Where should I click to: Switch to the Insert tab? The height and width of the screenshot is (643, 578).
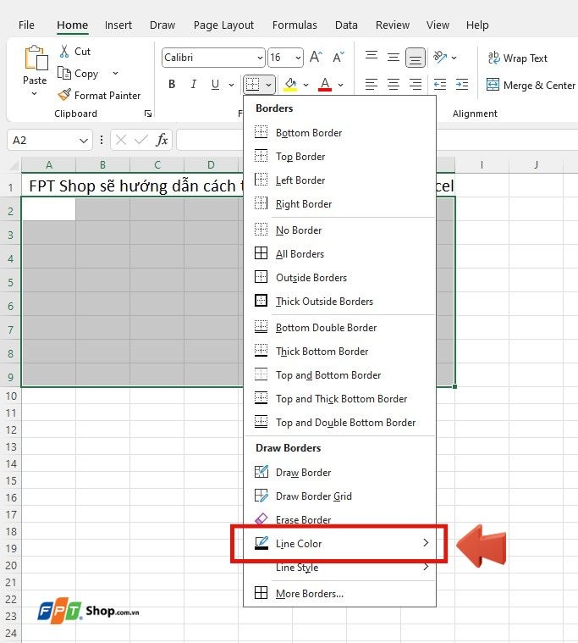click(118, 25)
